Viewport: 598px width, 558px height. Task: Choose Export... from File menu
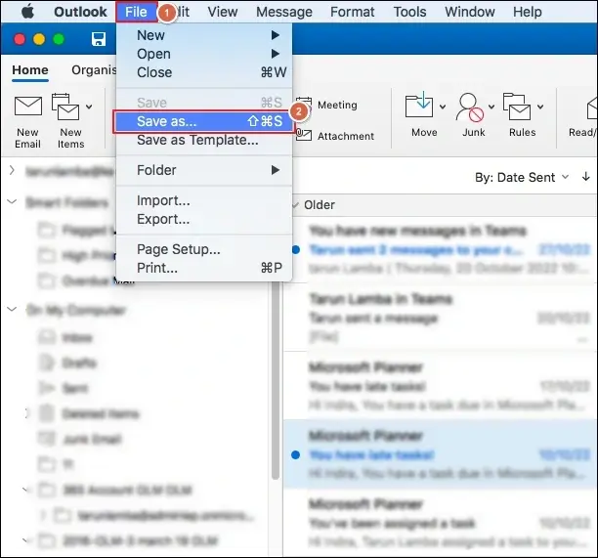(204, 219)
